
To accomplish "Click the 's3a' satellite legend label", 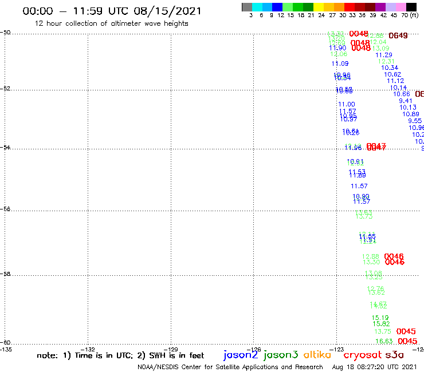I will (x=395, y=355).
